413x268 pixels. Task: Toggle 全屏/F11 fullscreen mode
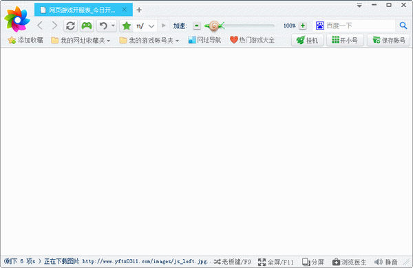click(x=275, y=262)
